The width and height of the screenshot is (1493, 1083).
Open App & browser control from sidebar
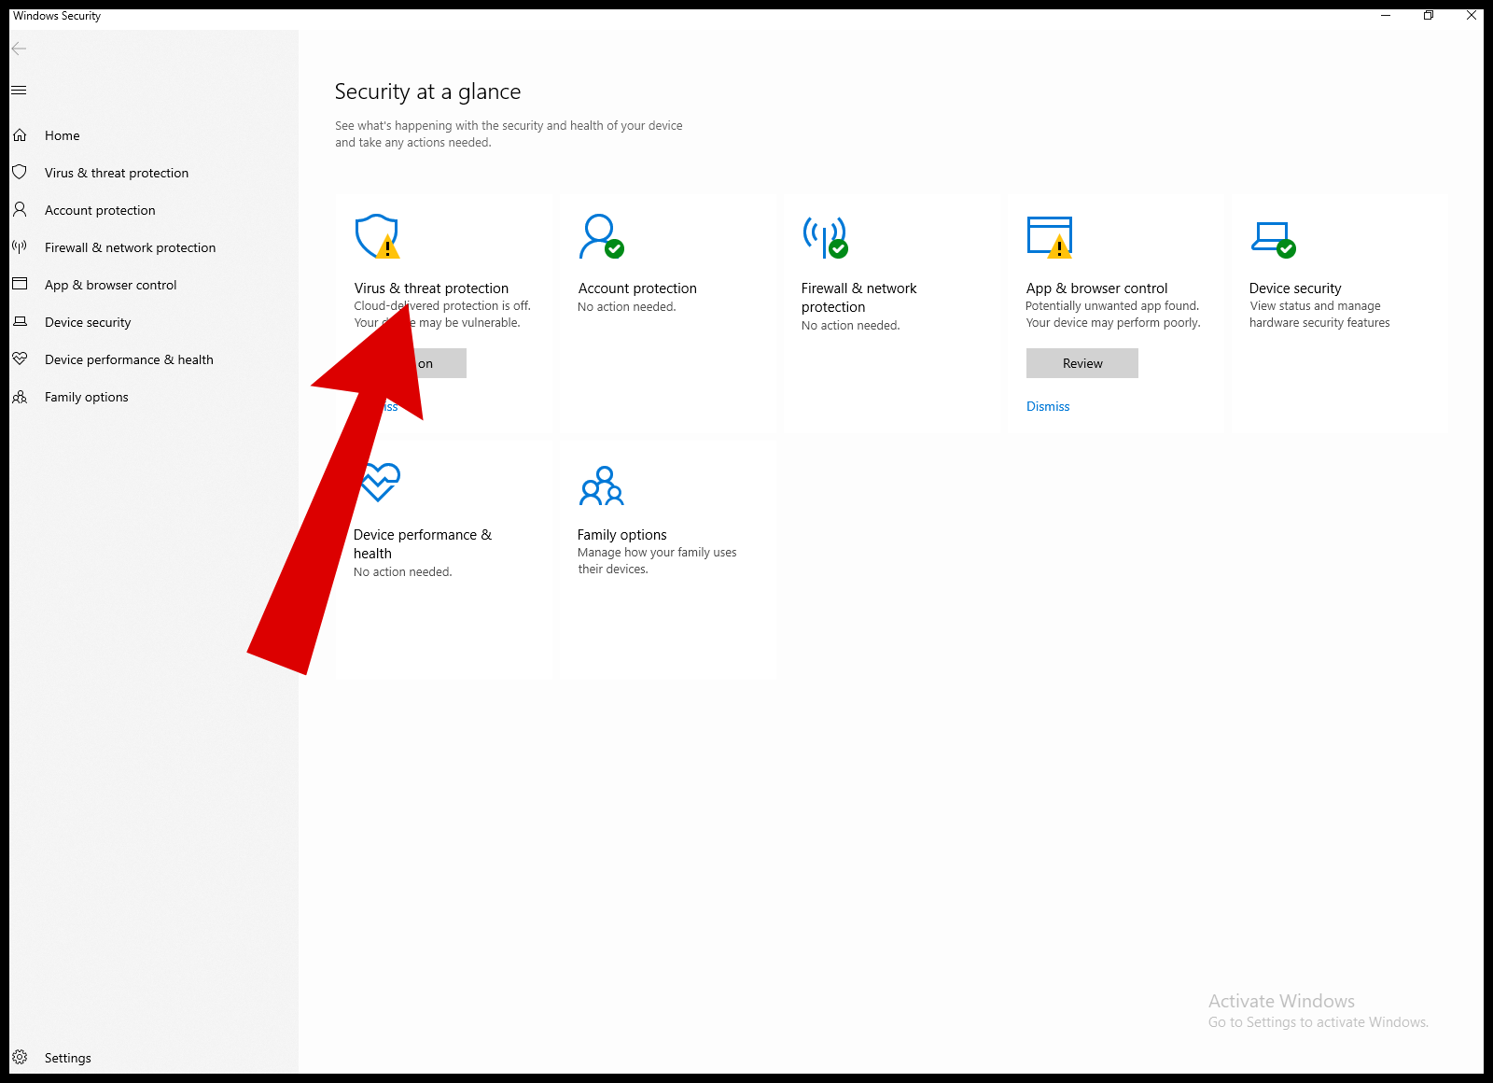(x=111, y=285)
